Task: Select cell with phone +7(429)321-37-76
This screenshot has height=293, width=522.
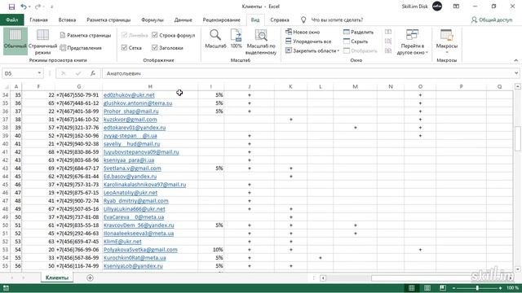Action: click(77, 128)
